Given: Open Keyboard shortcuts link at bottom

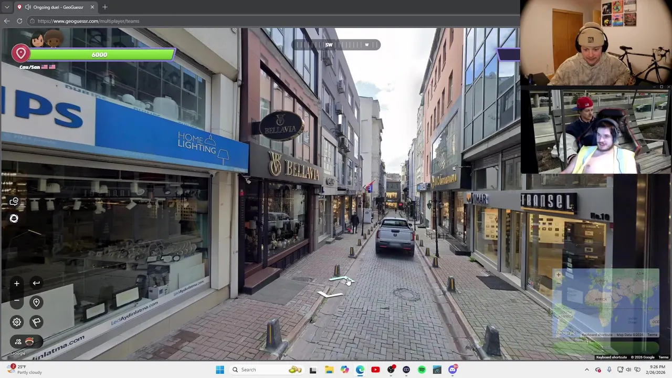Looking at the screenshot, I should 611,358.
